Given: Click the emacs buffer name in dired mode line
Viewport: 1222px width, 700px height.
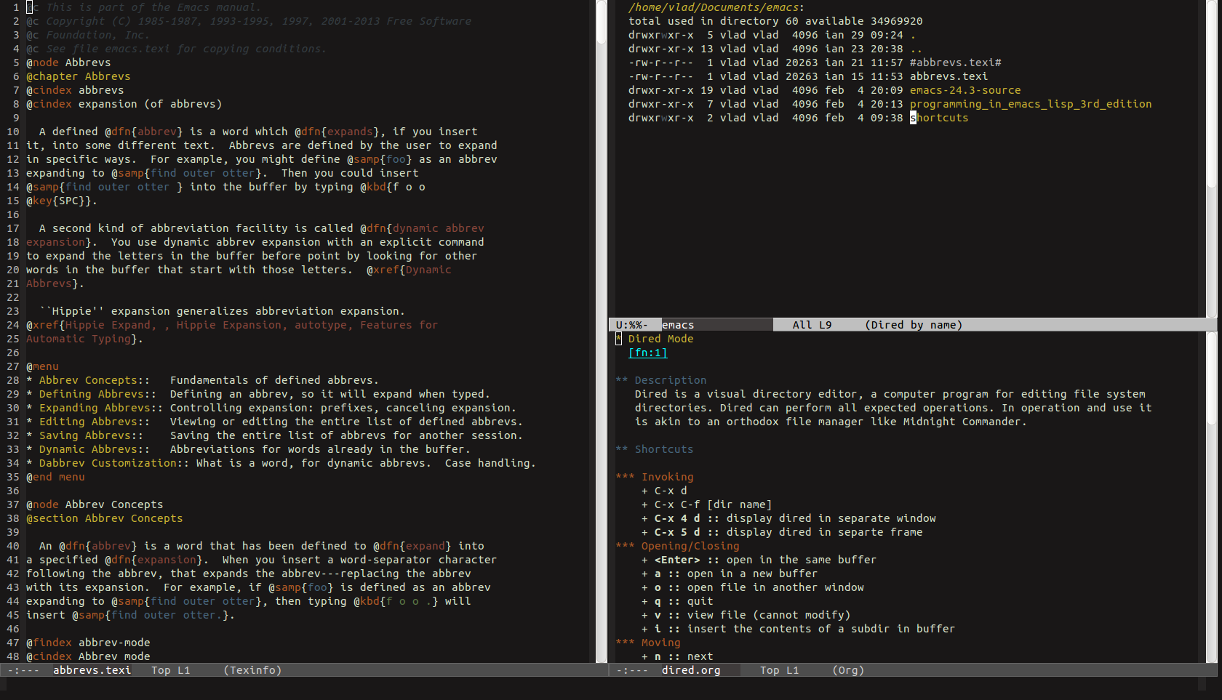Looking at the screenshot, I should click(678, 325).
